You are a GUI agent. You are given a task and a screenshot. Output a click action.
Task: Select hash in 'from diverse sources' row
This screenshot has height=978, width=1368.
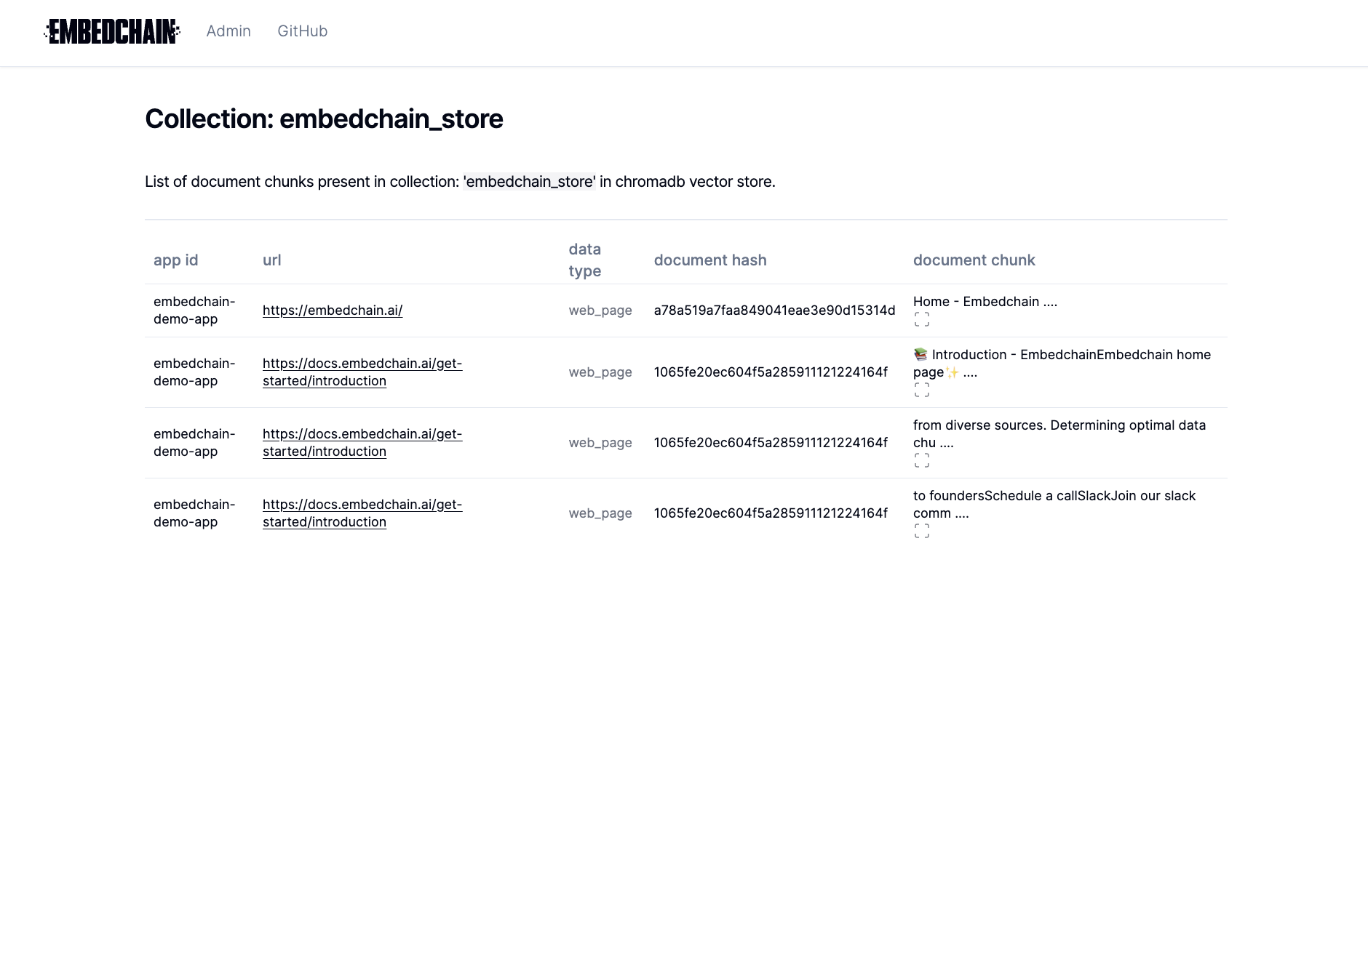[771, 443]
